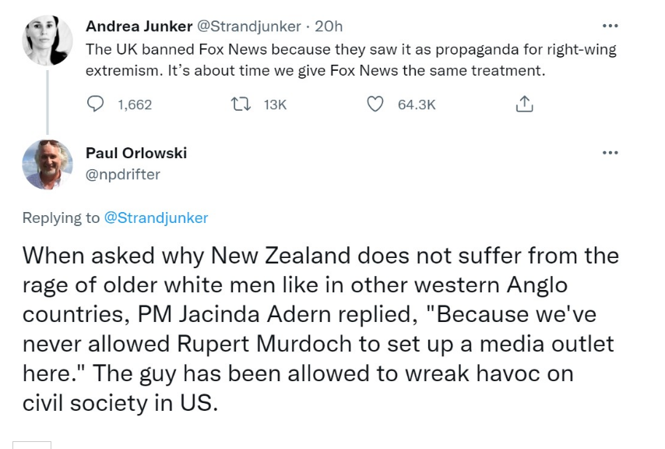Open Andrea Junker's profile picture
The image size is (665, 449).
pos(48,41)
